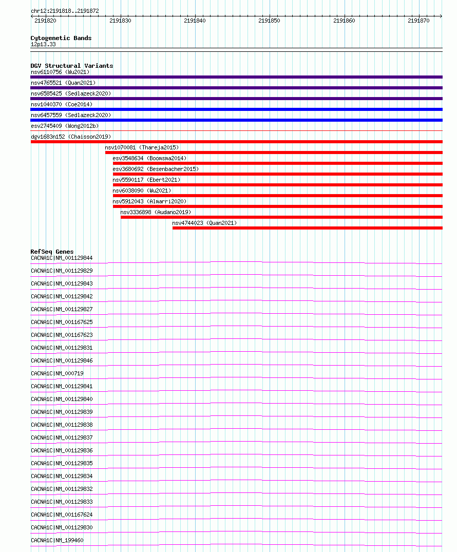Screen dimensions: 457x552
Task: Select transcript CACNA1C|NM_001167625
Action: (62, 322)
